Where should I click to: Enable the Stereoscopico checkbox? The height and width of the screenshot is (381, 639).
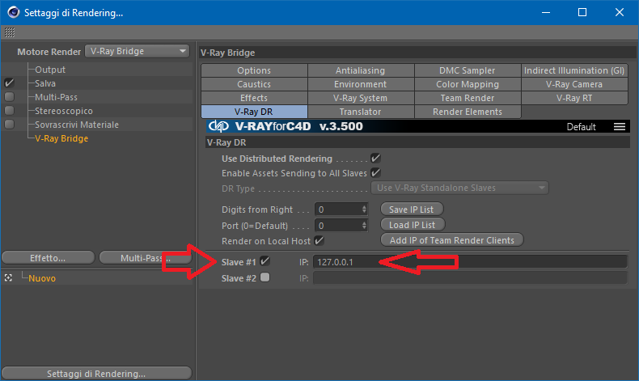[10, 111]
